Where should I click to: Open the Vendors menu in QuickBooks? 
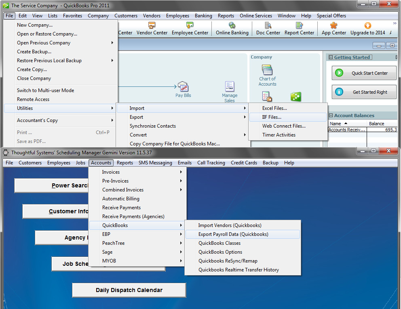tap(152, 16)
